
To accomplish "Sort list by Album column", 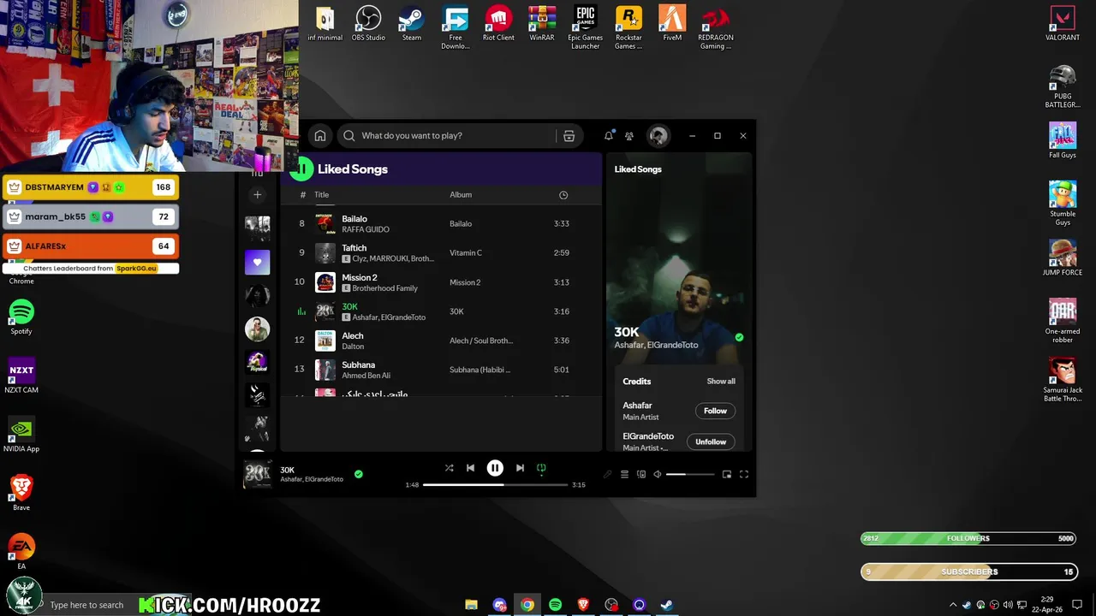I will pyautogui.click(x=461, y=194).
